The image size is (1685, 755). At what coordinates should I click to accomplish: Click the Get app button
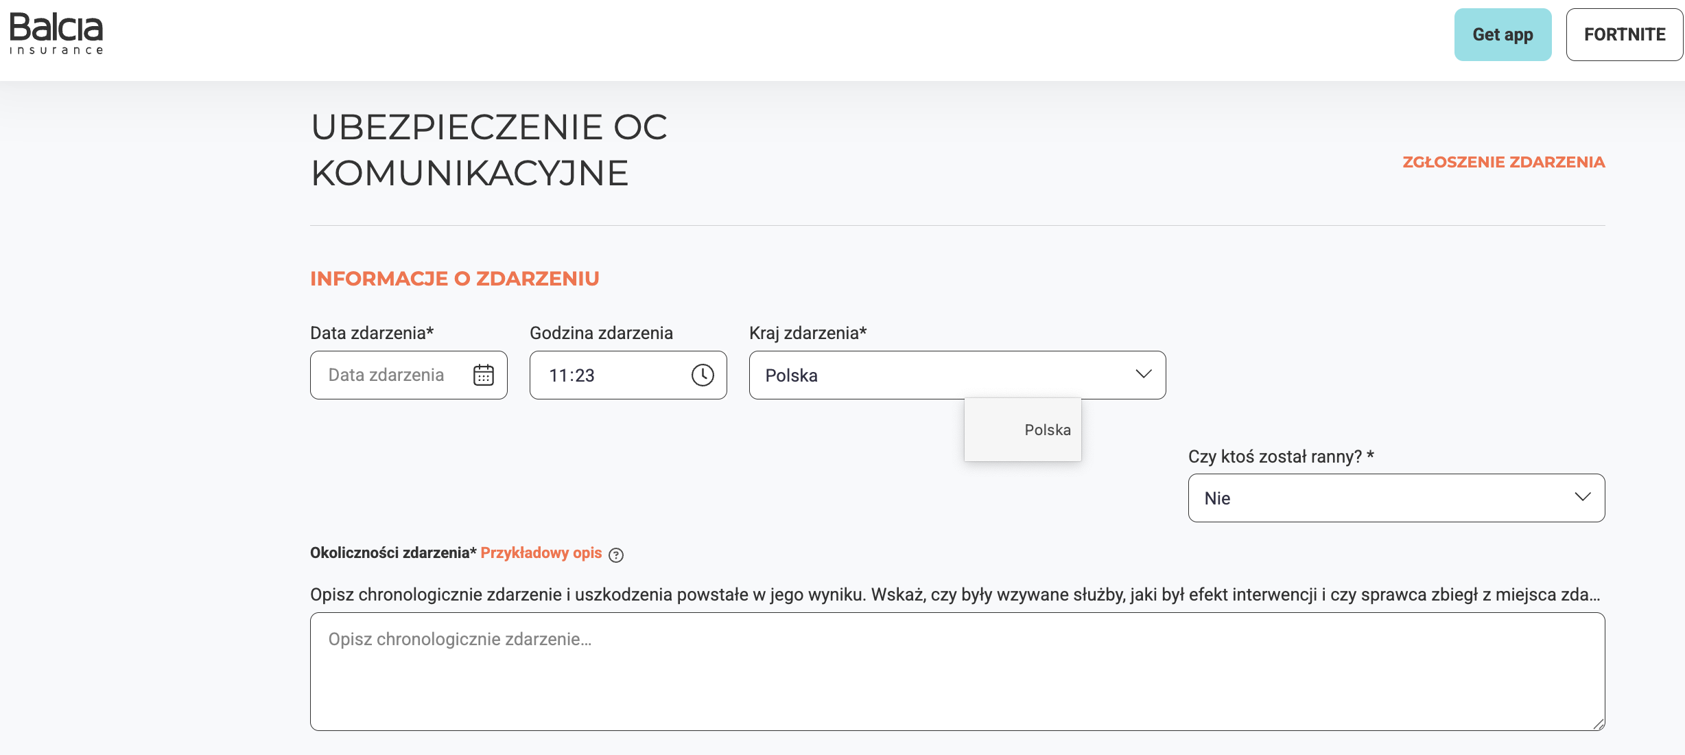[1503, 34]
